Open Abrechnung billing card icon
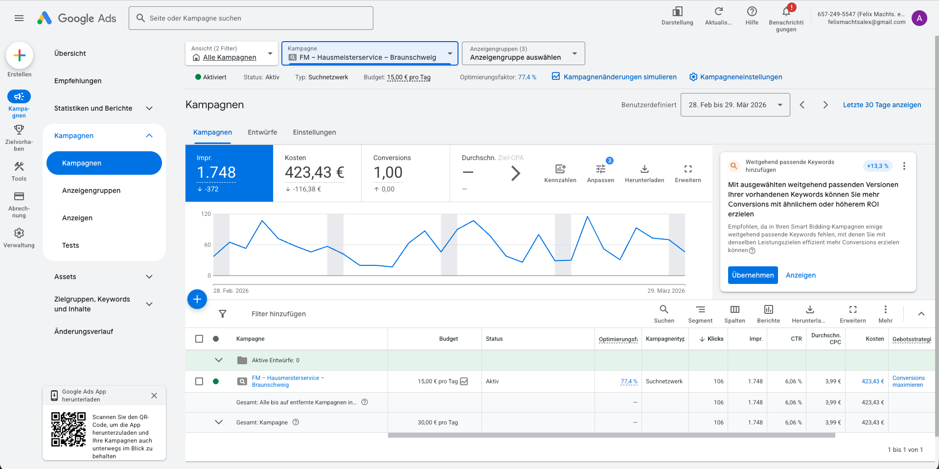The image size is (939, 469). tap(19, 196)
